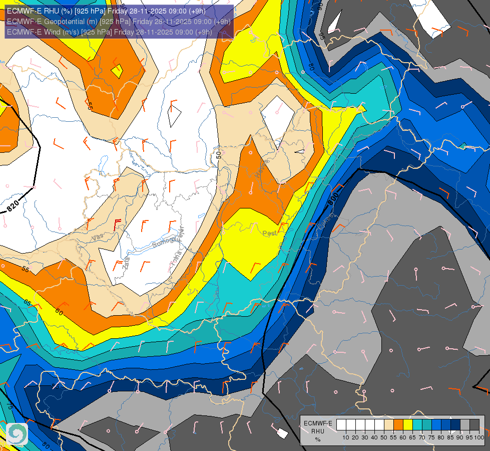Viewport: 490px width, 451px height.
Task: Select the ECMWF-E Geopotential (m) layer title
Action: (119, 22)
